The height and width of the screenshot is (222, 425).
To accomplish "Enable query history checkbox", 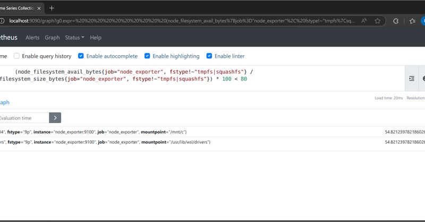I will pos(17,56).
